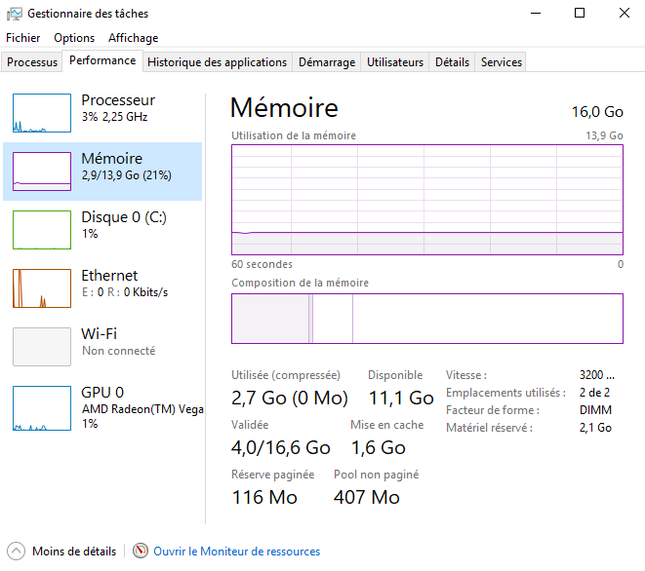Switch to the Processus tab
The height and width of the screenshot is (571, 645).
coord(33,62)
